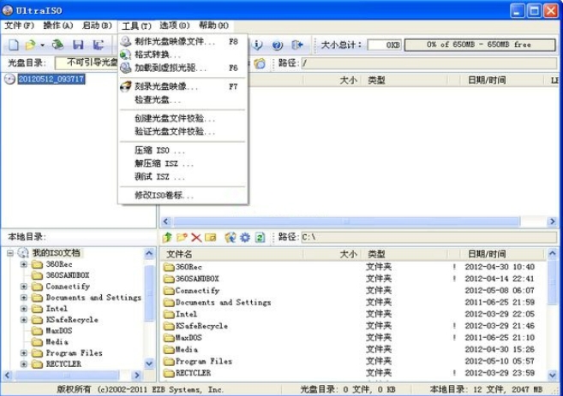Click the New folder icon in local toolbar
563x396 pixels.
point(182,237)
